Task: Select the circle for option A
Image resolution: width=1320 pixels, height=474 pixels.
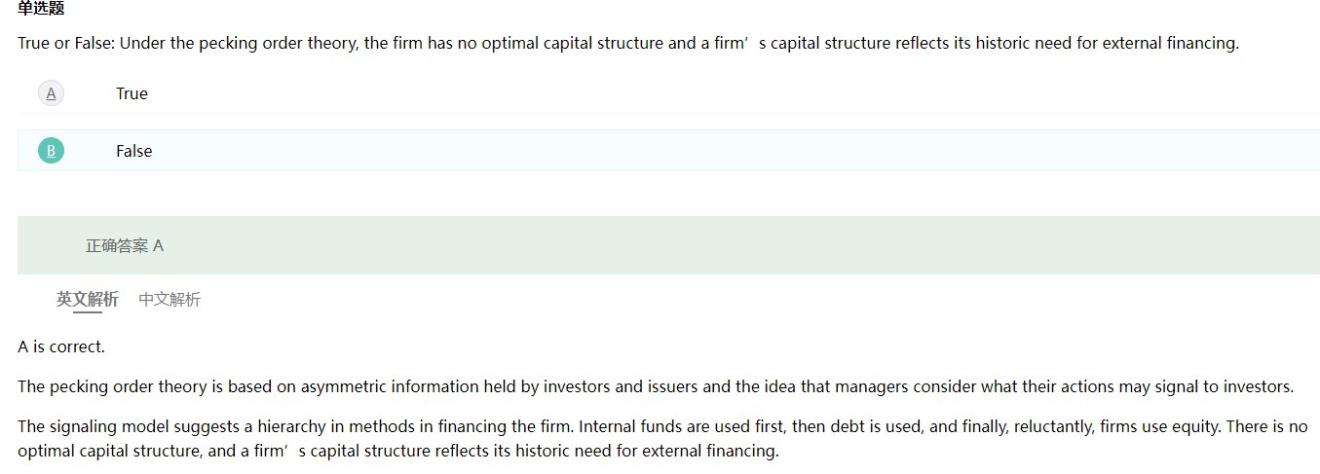Action: (x=51, y=93)
